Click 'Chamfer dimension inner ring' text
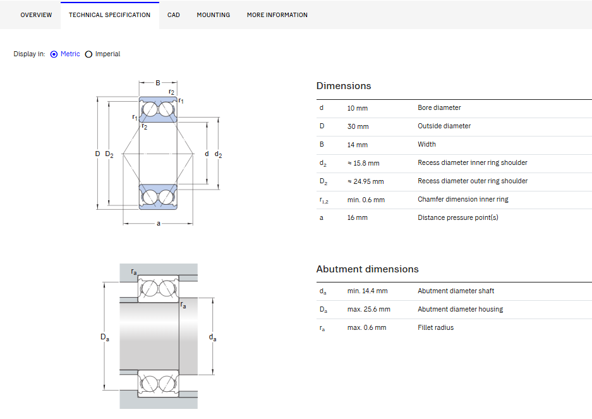Image resolution: width=592 pixels, height=419 pixels. 463,199
